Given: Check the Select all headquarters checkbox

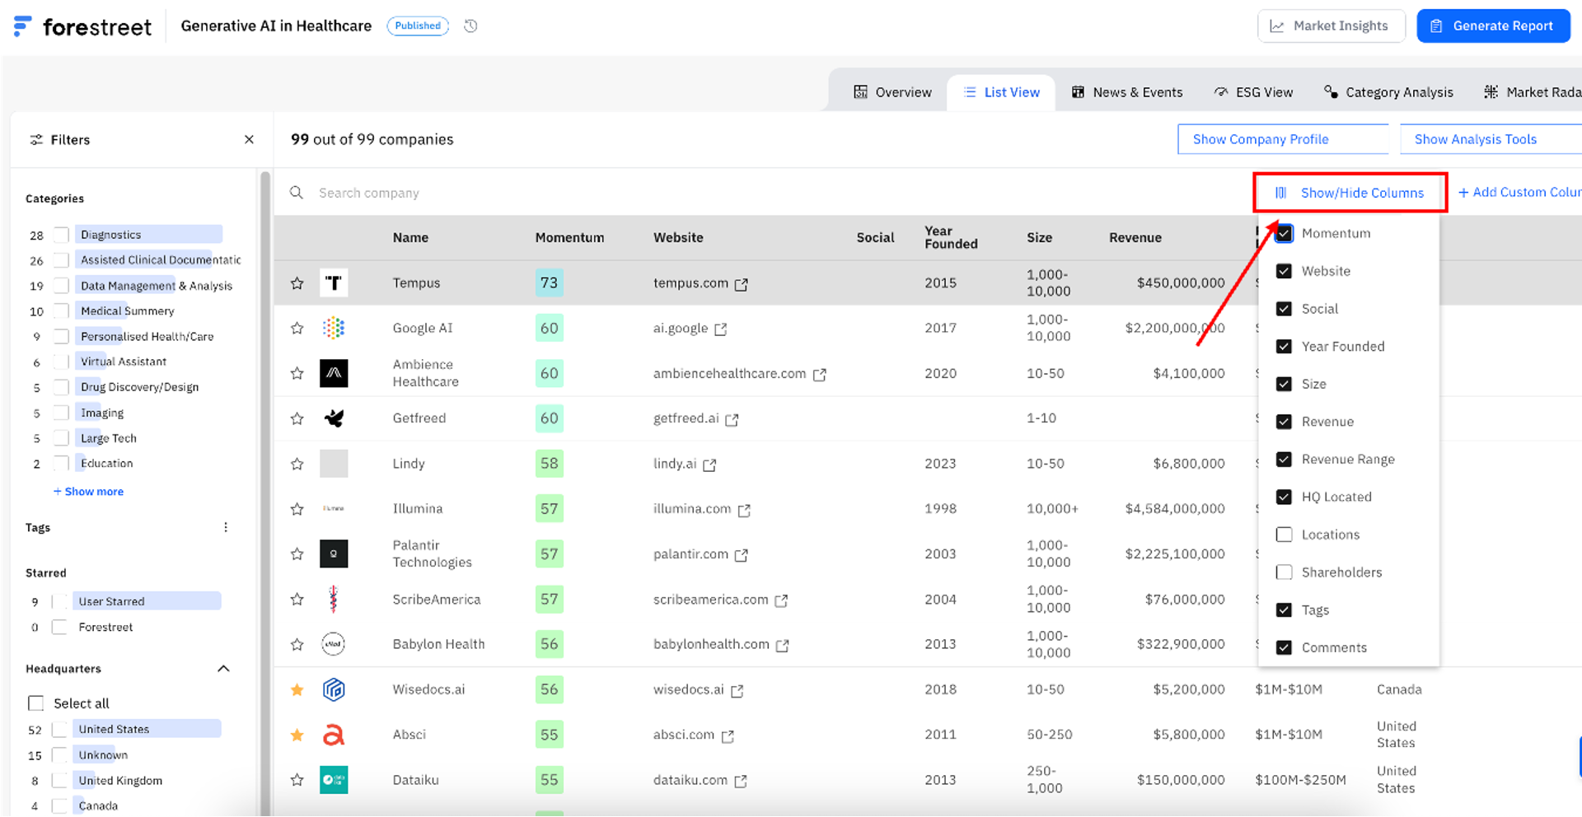Looking at the screenshot, I should (35, 703).
